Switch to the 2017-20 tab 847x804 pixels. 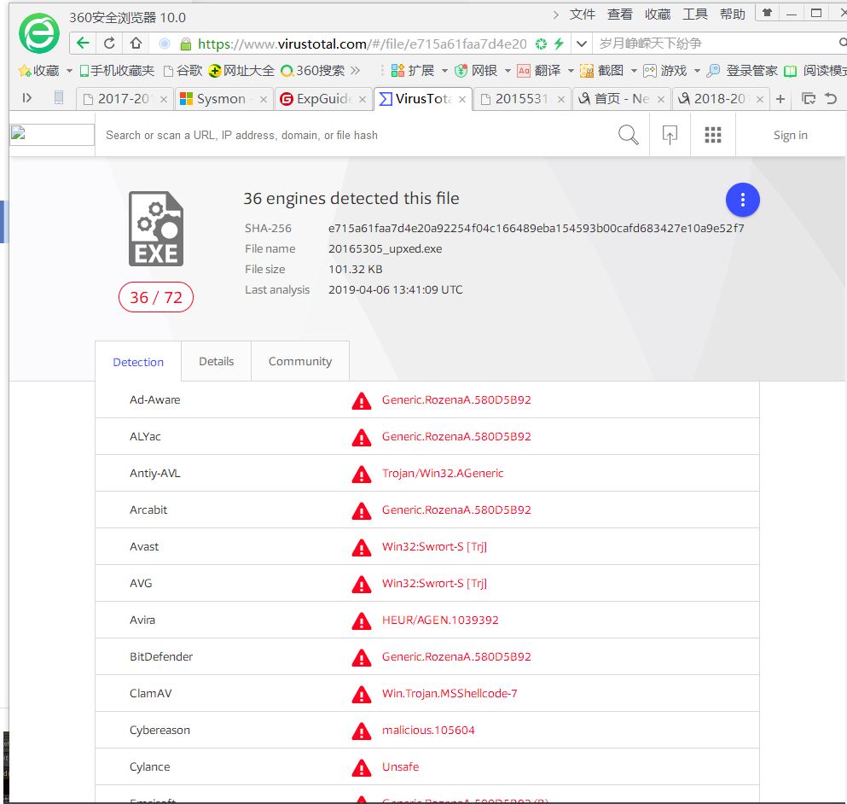pyautogui.click(x=125, y=99)
